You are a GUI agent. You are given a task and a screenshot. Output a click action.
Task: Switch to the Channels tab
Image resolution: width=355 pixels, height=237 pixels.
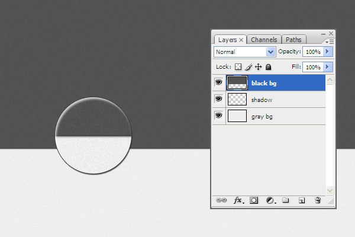coord(264,40)
